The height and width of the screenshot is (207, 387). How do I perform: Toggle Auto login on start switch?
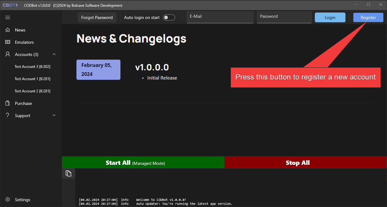click(169, 18)
